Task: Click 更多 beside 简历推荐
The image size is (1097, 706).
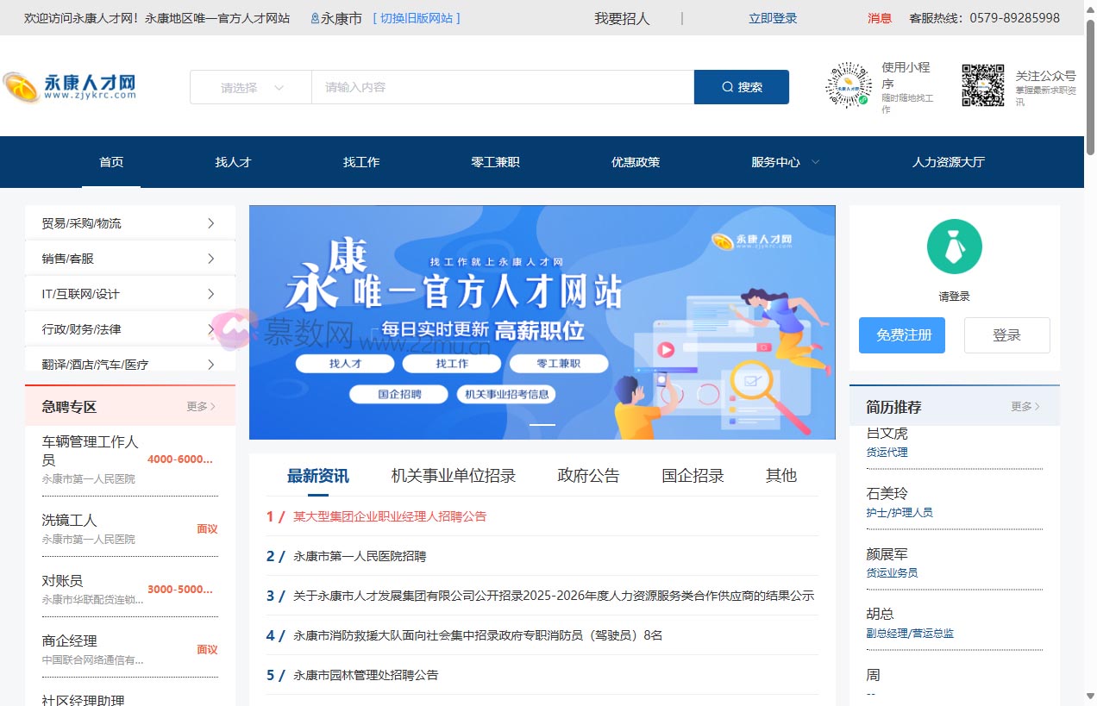Action: (1023, 407)
